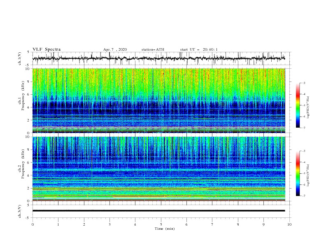Click time axis tick label "0"
Viewport: 326px width, 252px height.
point(33,224)
